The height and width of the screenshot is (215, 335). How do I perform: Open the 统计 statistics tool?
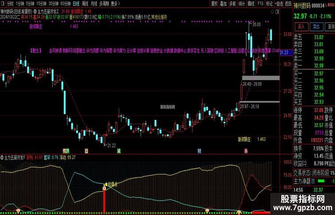(242, 4)
